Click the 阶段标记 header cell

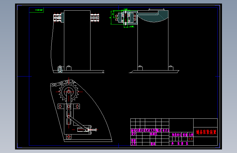pyautogui.click(x=177, y=135)
